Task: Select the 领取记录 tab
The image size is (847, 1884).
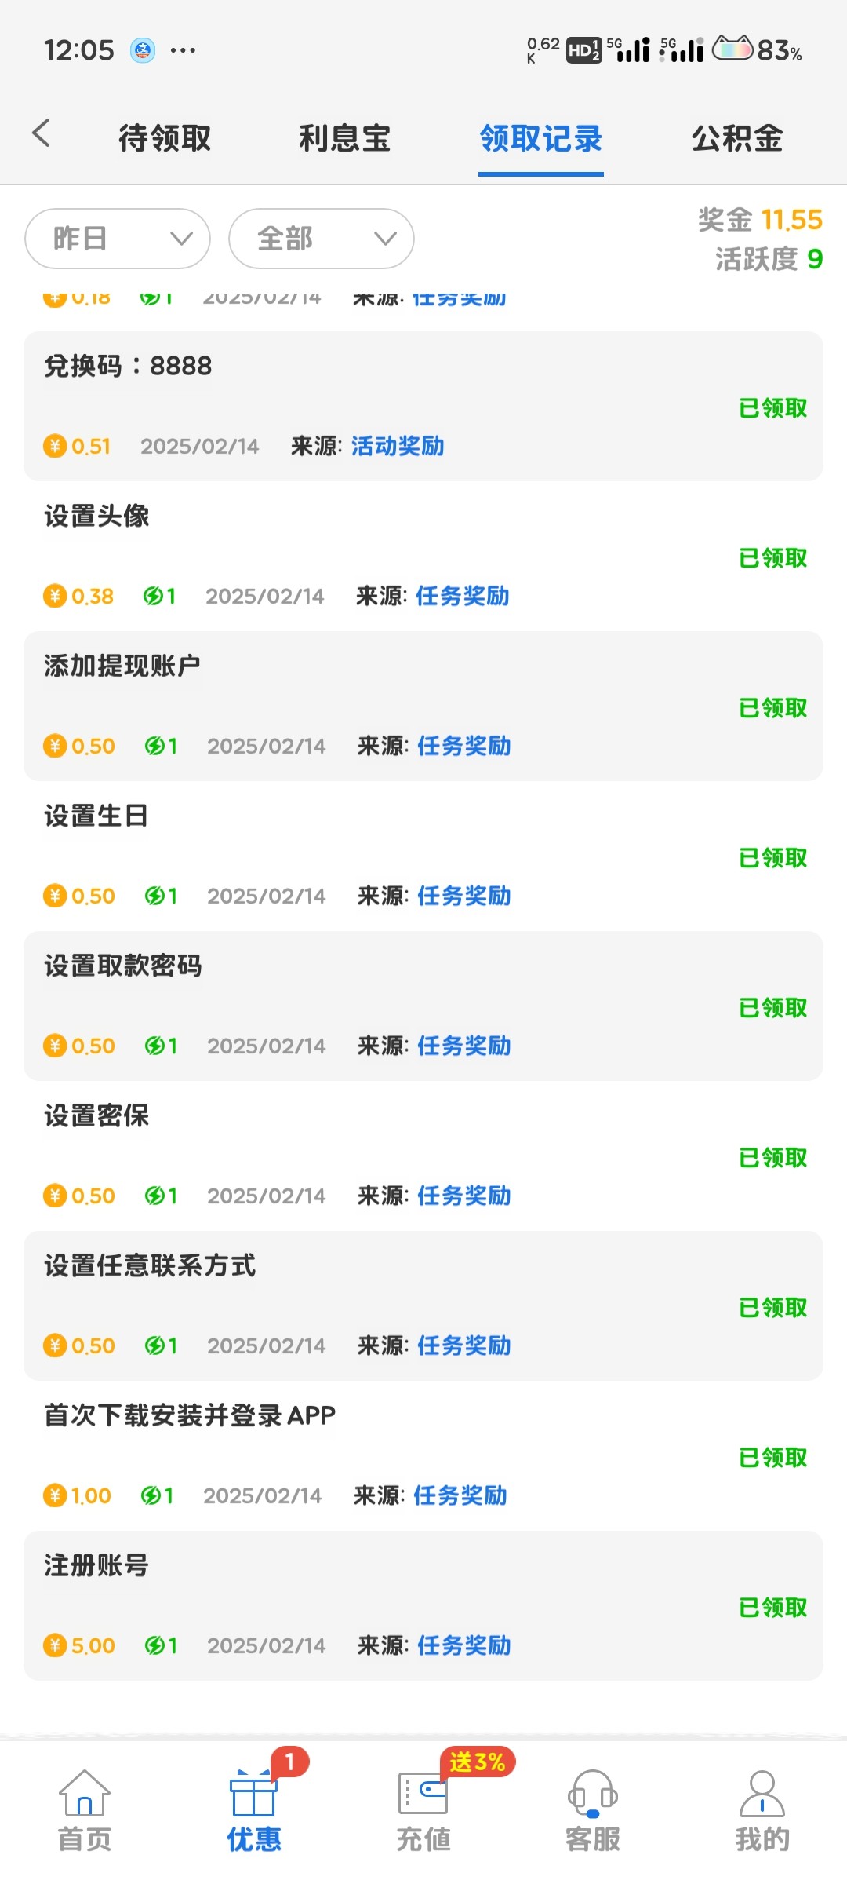Action: [541, 138]
